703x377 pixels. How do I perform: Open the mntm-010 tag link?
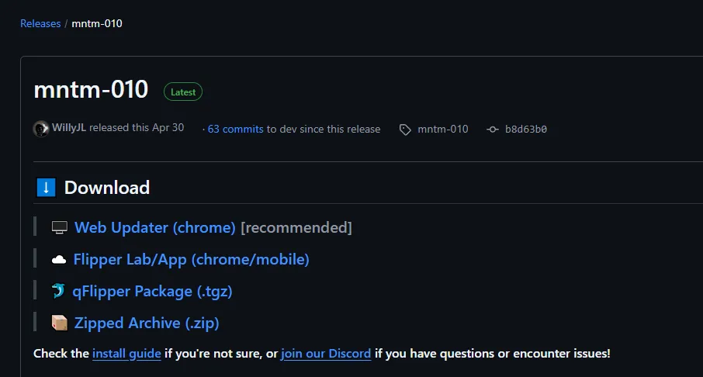click(x=443, y=130)
